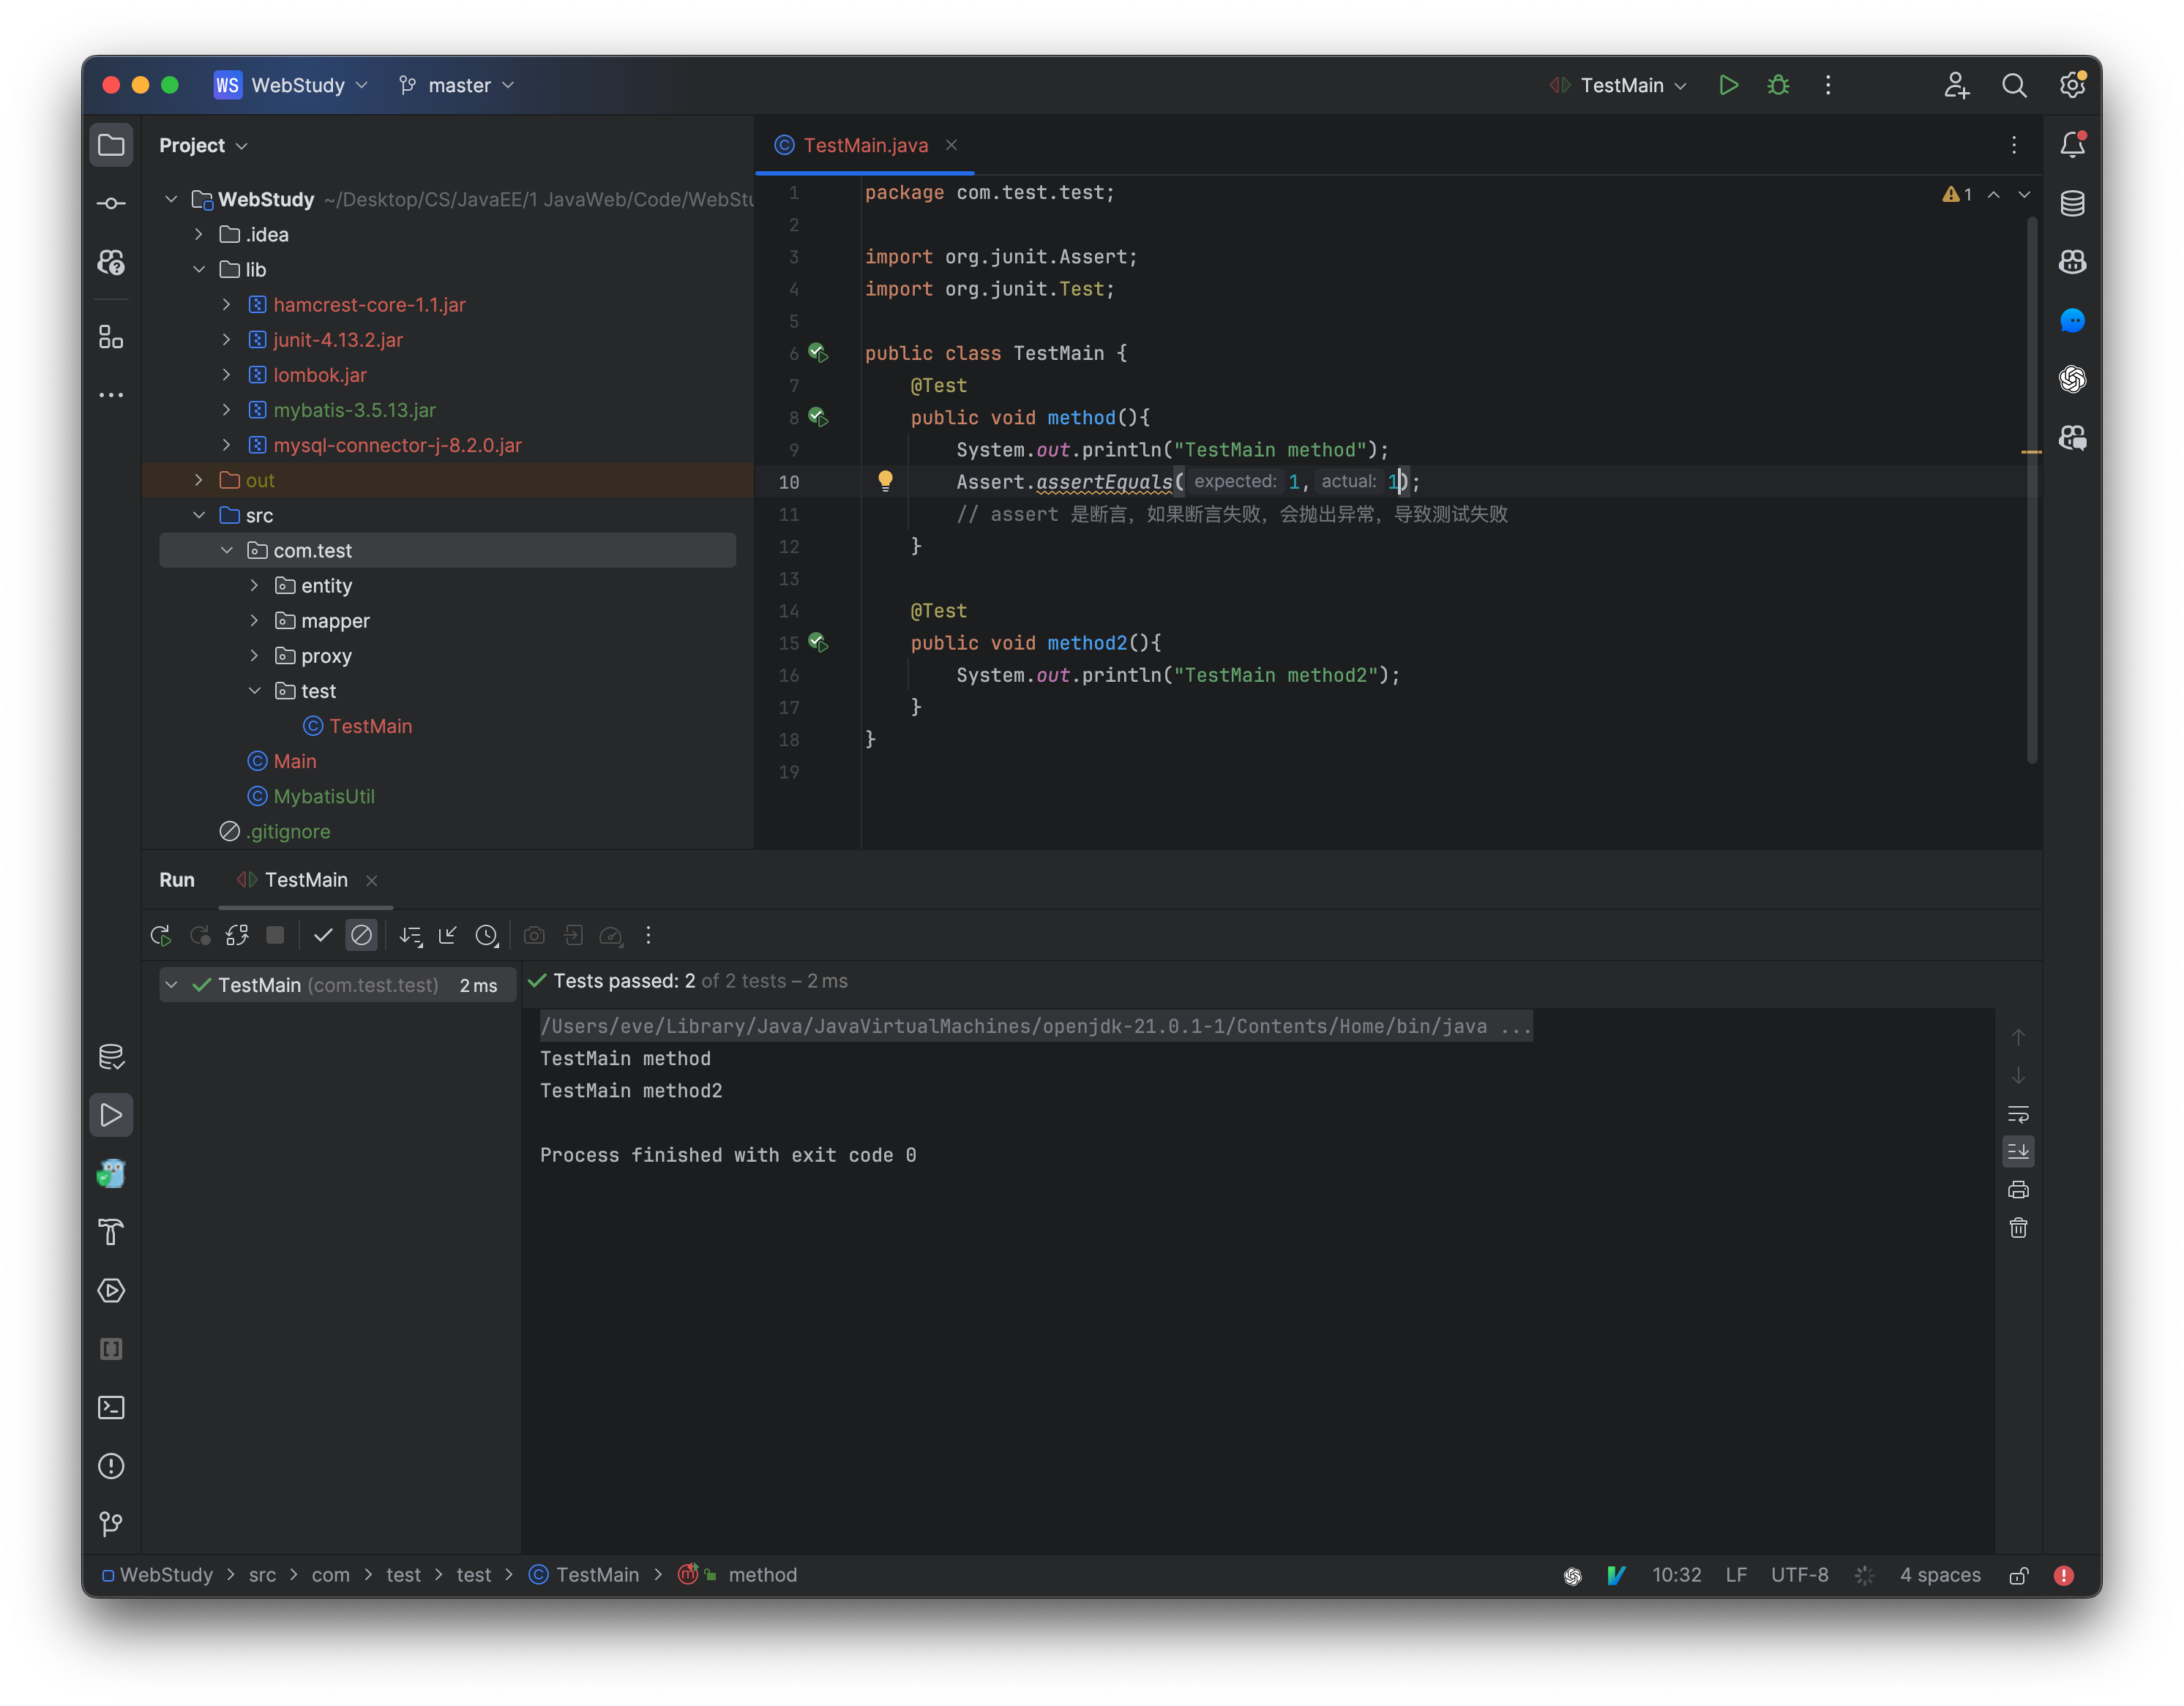The height and width of the screenshot is (1706, 2184).
Task: Open the Terminal tool window icon
Action: (x=111, y=1408)
